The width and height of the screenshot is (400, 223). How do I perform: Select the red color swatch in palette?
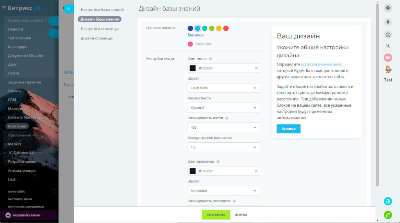pos(226,28)
